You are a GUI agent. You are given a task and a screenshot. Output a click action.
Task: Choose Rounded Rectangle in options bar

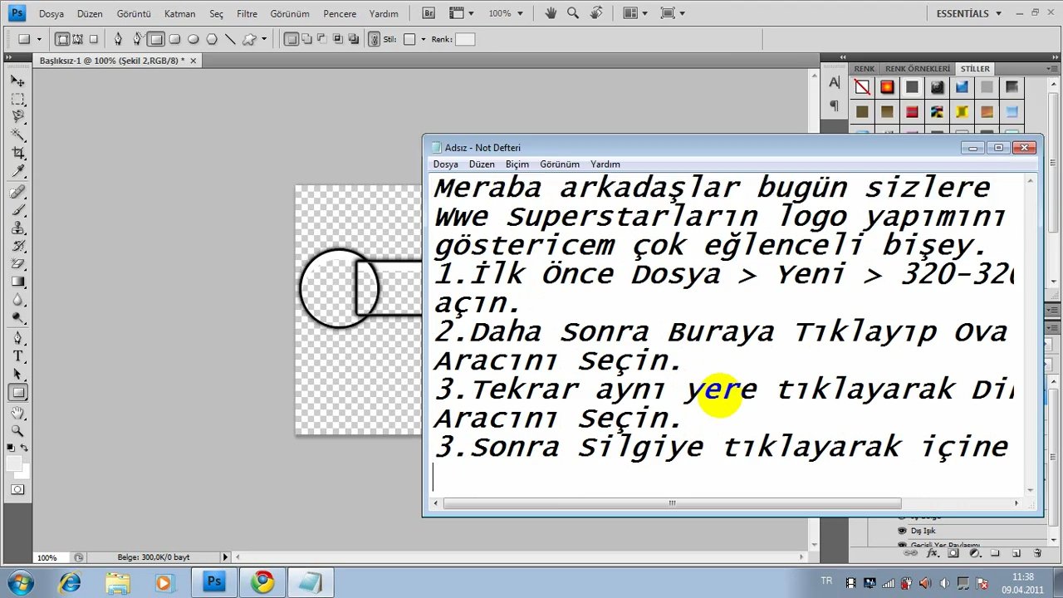point(174,39)
